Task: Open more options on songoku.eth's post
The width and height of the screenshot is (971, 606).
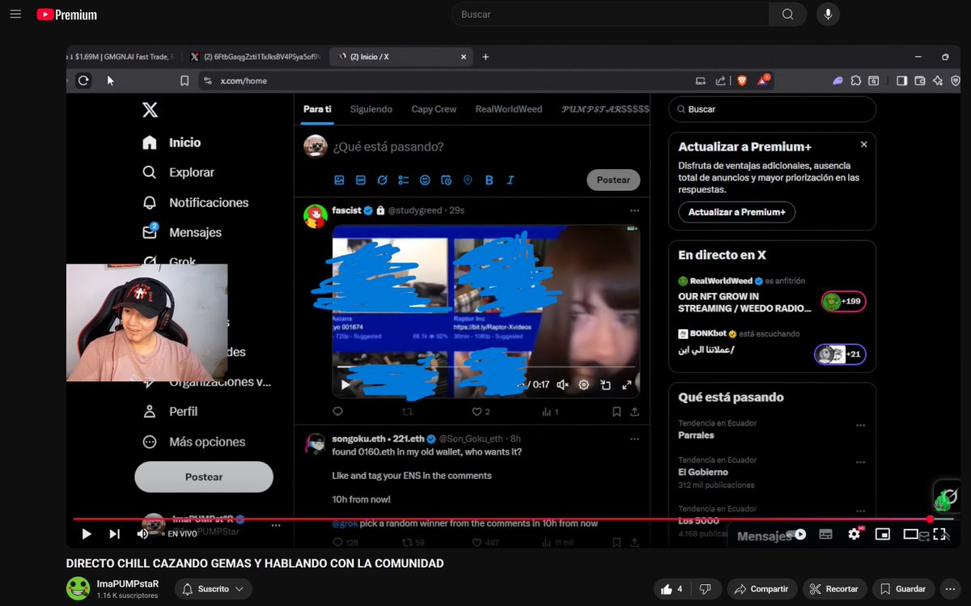Action: pos(634,439)
